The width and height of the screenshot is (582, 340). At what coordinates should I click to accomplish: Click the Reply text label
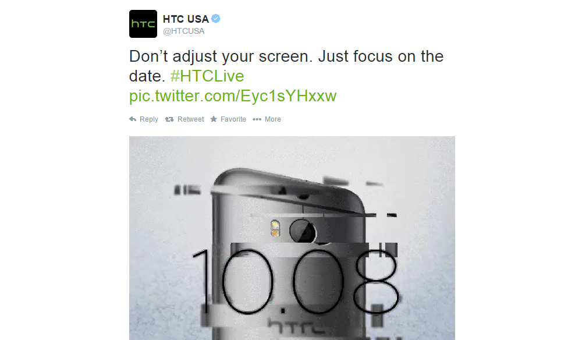[x=149, y=119]
